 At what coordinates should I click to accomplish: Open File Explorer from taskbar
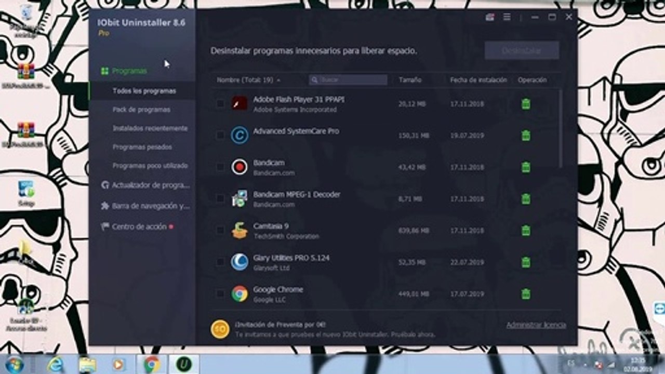tap(87, 364)
